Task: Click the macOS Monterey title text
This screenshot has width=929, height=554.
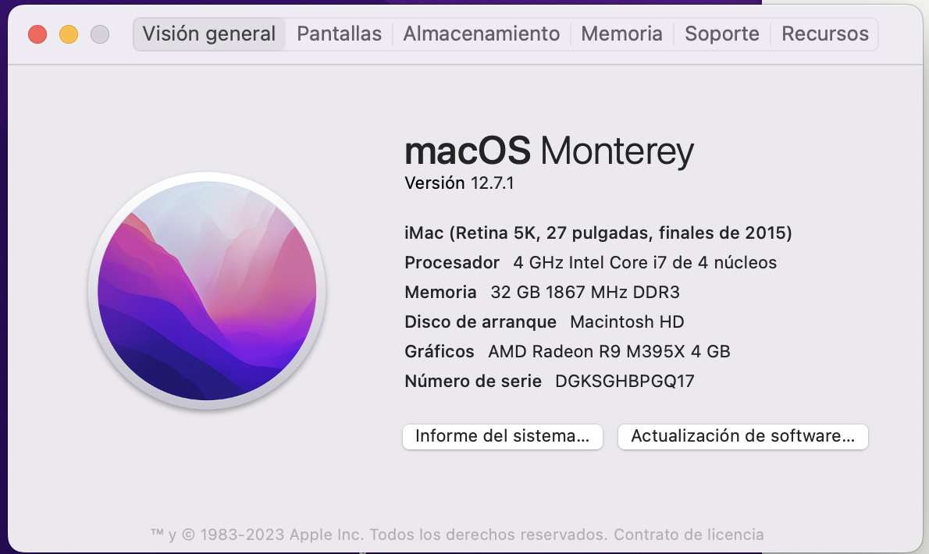Action: pos(549,151)
